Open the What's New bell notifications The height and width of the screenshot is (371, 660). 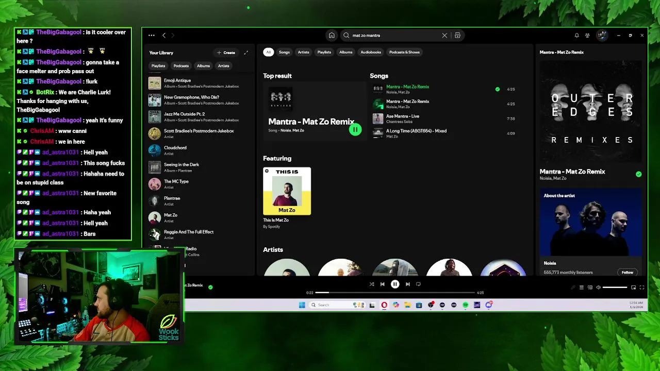click(x=576, y=36)
